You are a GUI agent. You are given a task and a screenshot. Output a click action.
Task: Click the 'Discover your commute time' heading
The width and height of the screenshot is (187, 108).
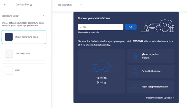tap(94, 18)
